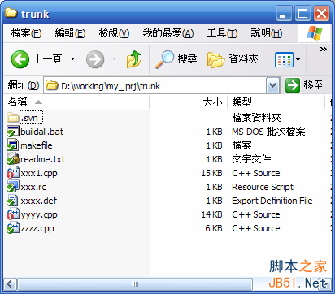Click the Windows logo throbber
The image size is (335, 294).
(315, 33)
